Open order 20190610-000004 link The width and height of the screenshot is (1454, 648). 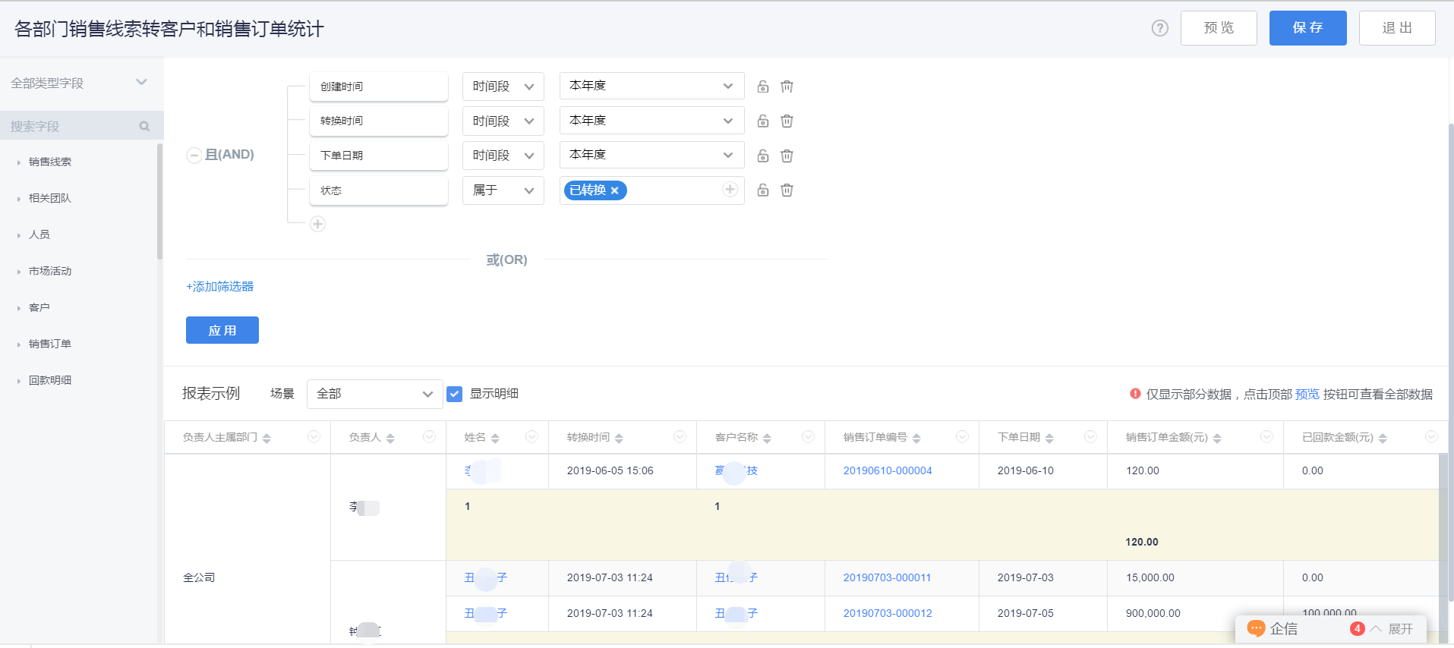click(888, 470)
